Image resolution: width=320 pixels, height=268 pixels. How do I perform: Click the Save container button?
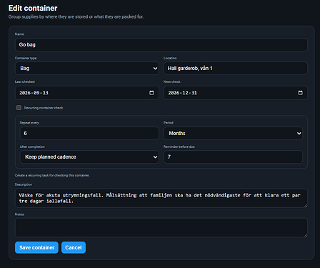point(36,247)
